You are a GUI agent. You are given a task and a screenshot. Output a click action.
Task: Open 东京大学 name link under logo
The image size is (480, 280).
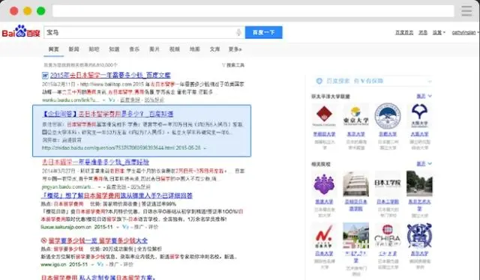[x=355, y=134]
